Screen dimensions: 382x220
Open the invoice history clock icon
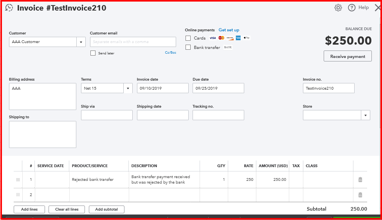9,8
